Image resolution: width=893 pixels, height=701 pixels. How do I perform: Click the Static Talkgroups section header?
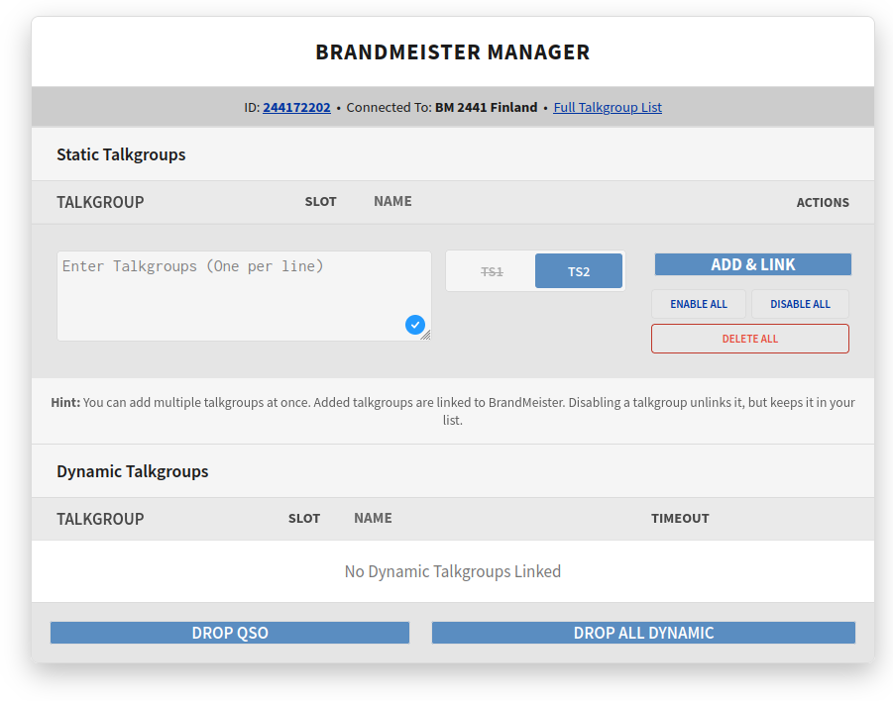pyautogui.click(x=121, y=154)
